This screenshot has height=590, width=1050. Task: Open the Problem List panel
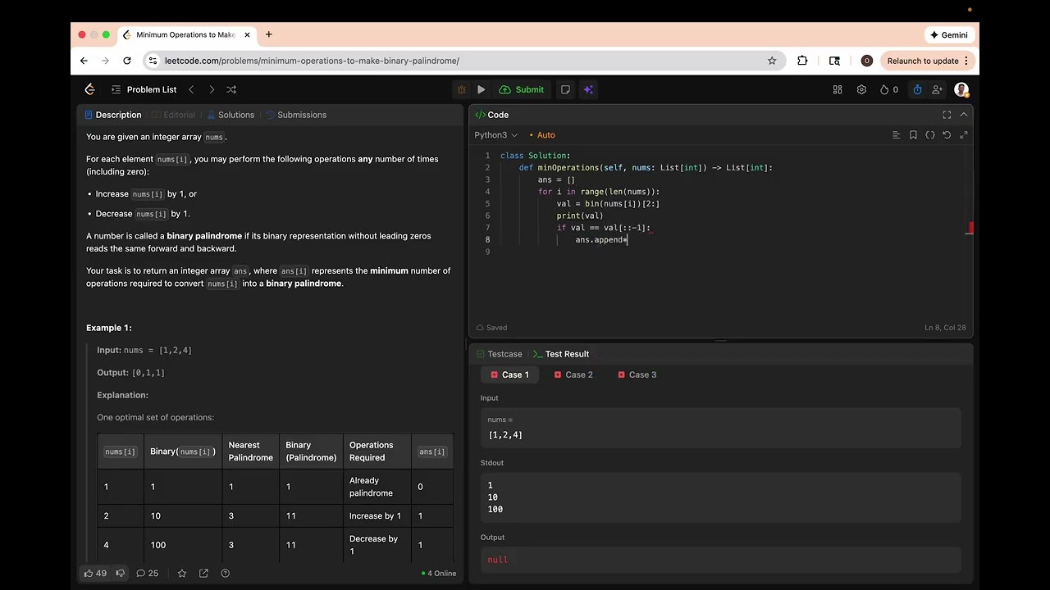tap(144, 89)
